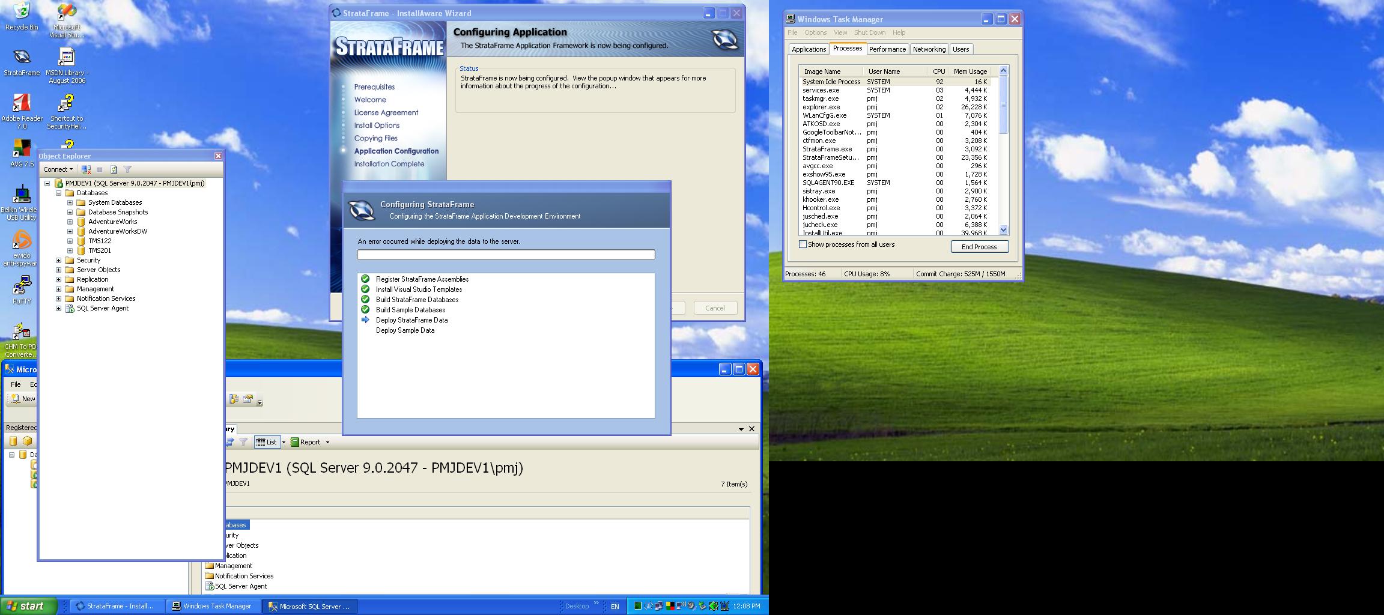
Task: Collapse the Databases folder in Object Explorer
Action: [58, 193]
